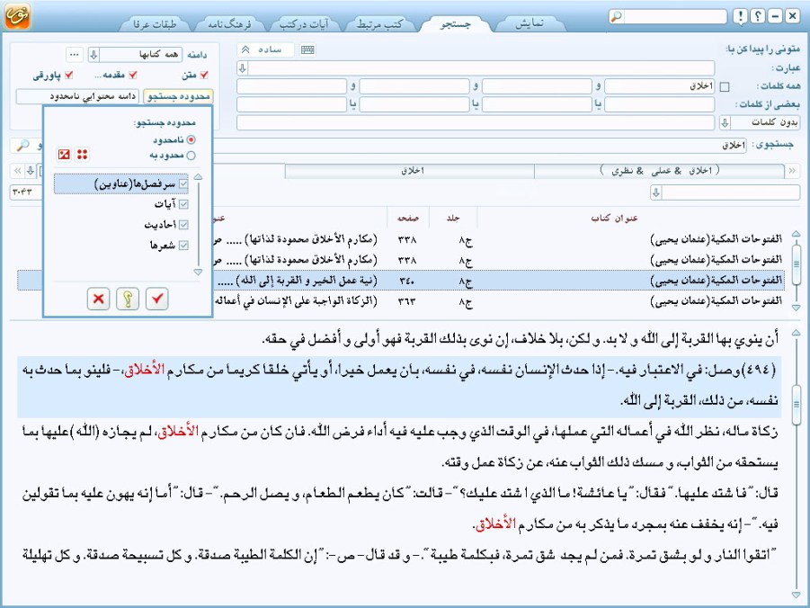Click the محدوده جستجو button
The image size is (810, 608).
point(178,96)
